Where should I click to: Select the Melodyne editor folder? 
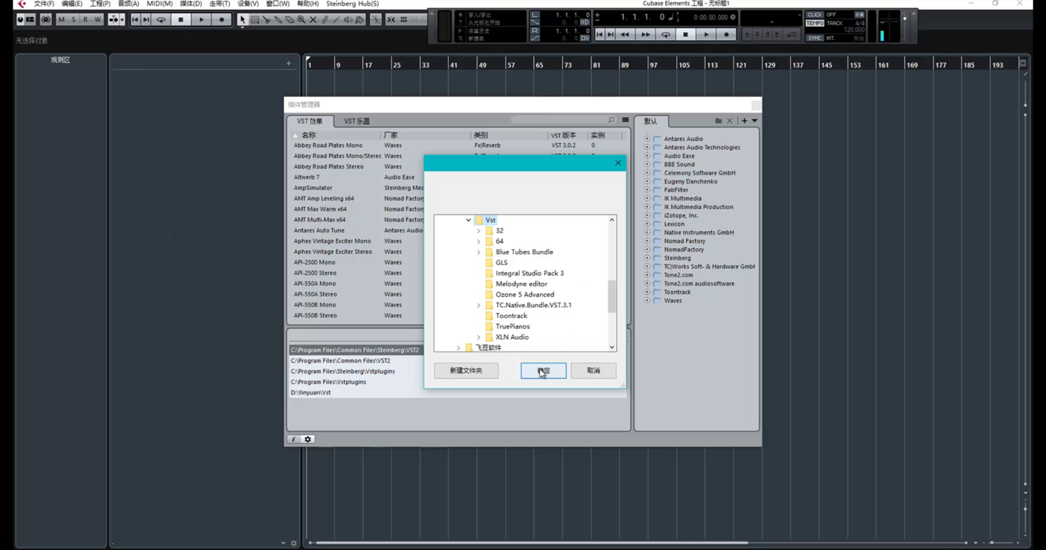tap(521, 284)
